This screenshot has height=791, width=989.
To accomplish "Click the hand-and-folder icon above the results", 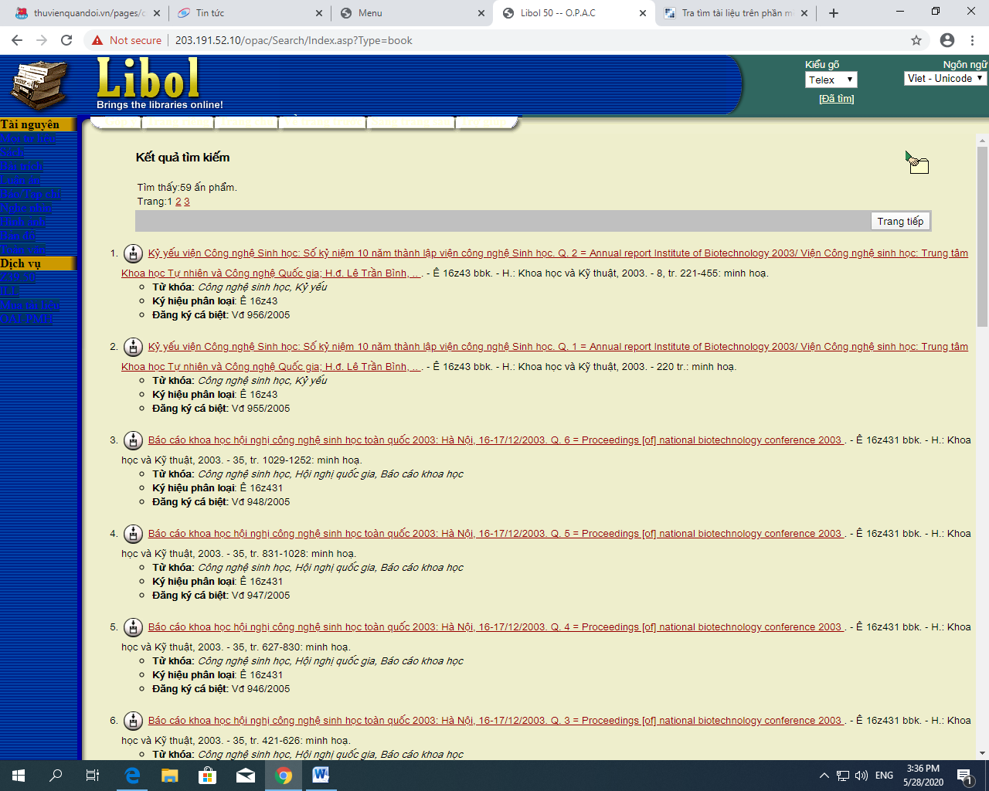I will [917, 162].
